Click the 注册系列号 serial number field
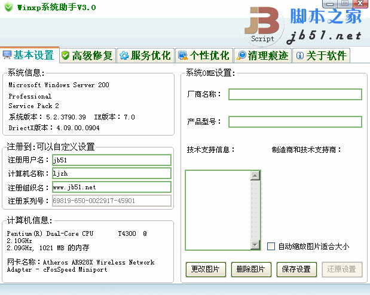This screenshot has height=295, width=370. pos(112,201)
